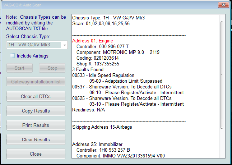Open the Gateway installation list
Viewport: 232px width, 165px height.
tap(36, 82)
